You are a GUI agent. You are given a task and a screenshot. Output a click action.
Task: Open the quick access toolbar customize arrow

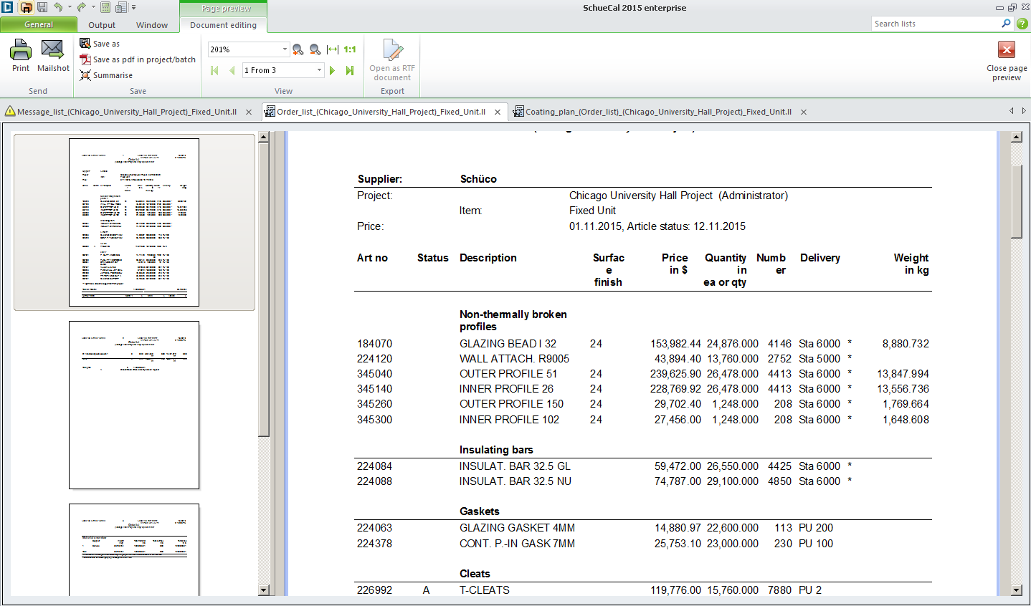133,7
